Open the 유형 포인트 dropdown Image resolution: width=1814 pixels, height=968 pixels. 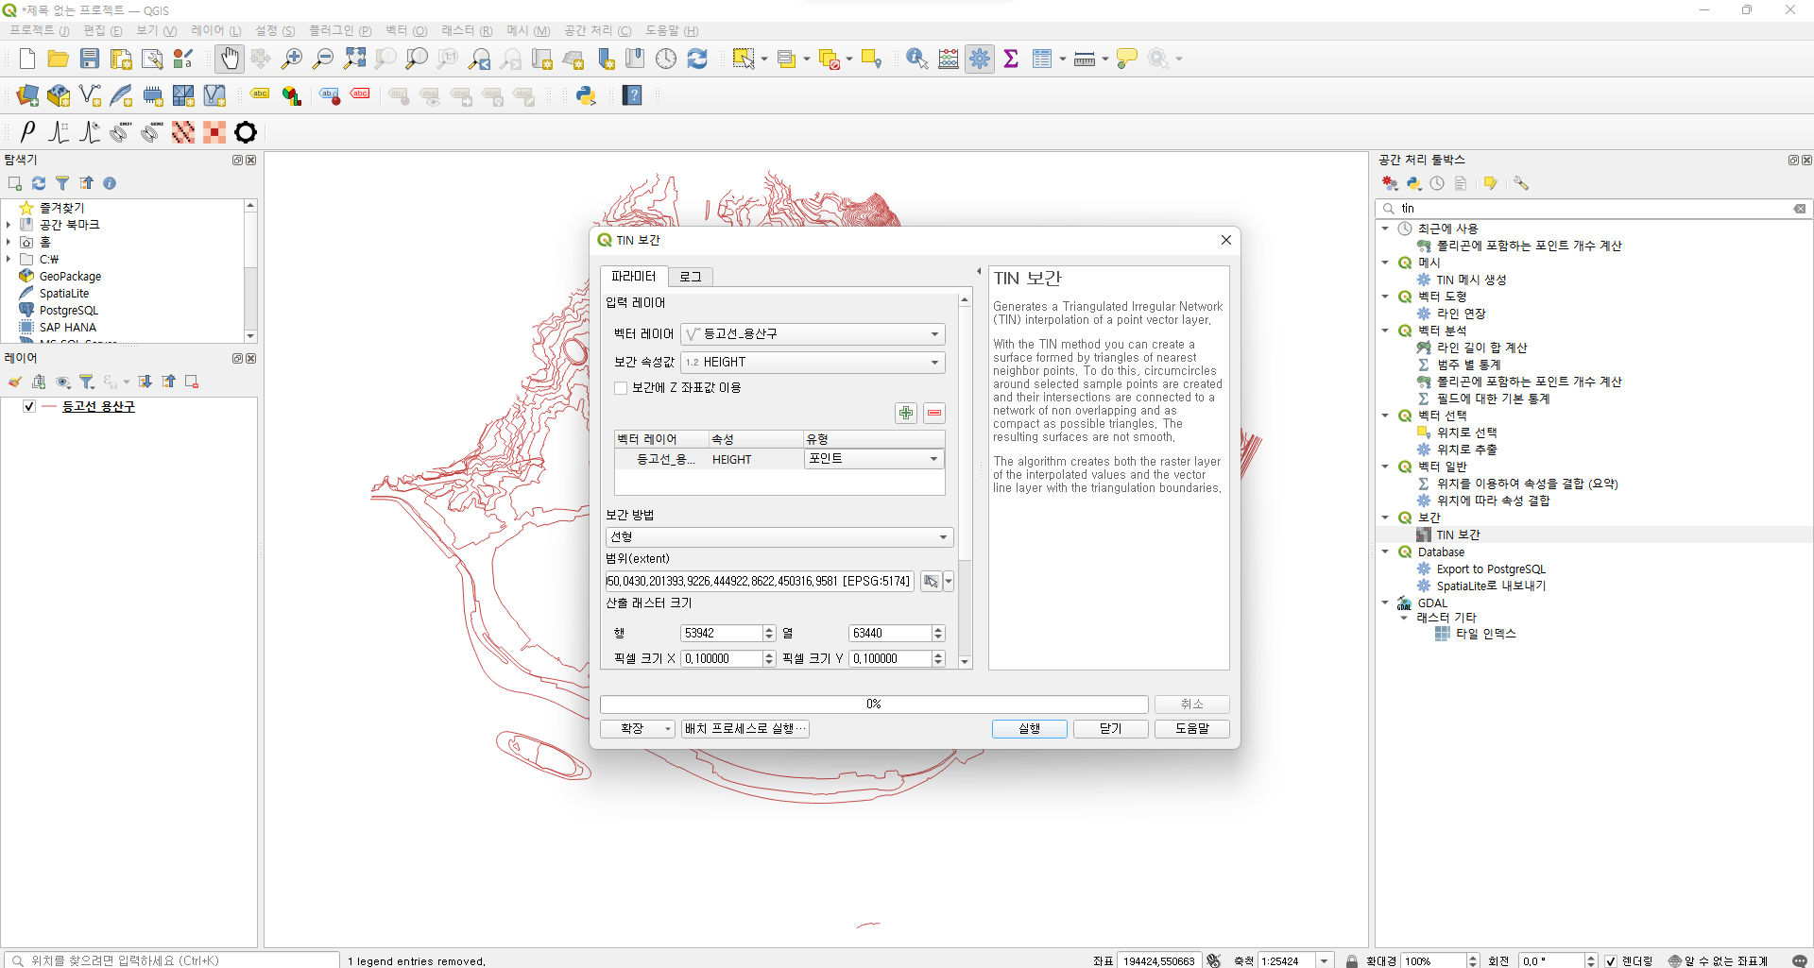[874, 459]
